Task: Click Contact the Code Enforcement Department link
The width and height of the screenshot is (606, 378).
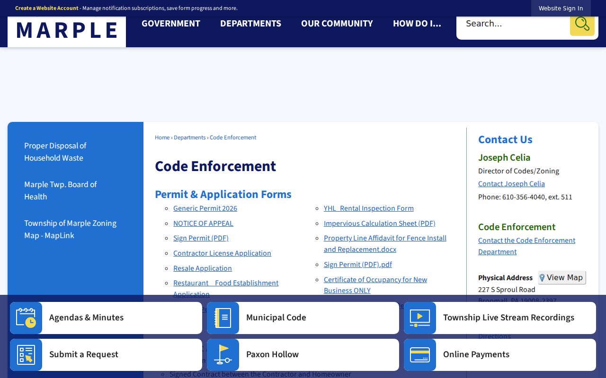Action: point(526,246)
